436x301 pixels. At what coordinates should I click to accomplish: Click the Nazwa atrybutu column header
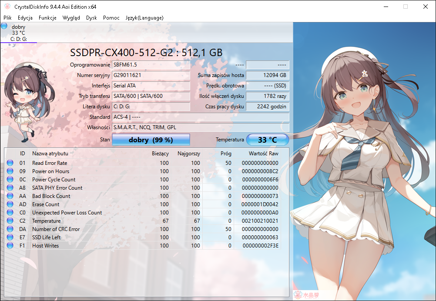(x=50, y=154)
